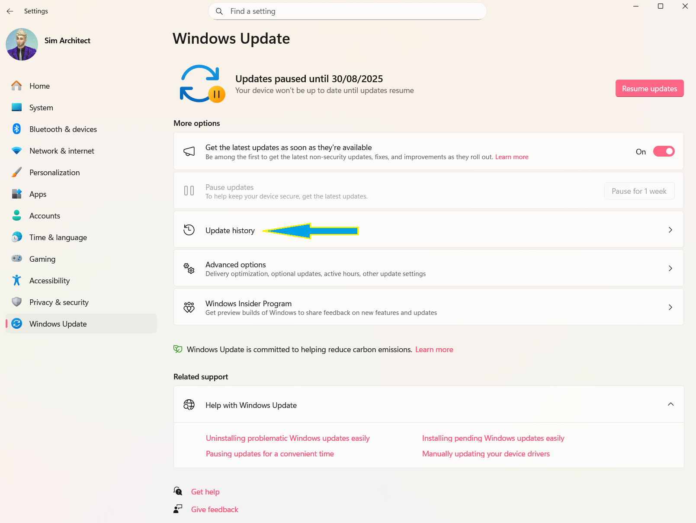
Task: Collapse the Help with Windows Update section
Action: pyautogui.click(x=670, y=404)
